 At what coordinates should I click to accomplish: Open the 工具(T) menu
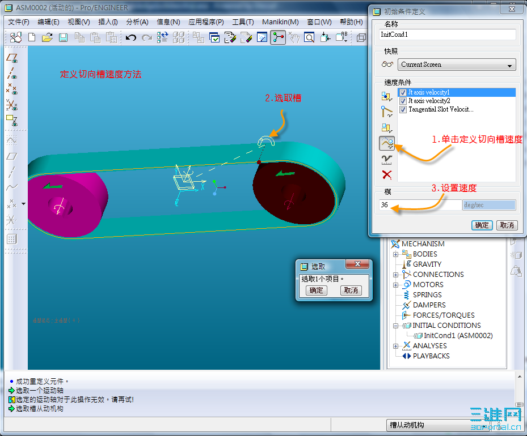pos(243,22)
